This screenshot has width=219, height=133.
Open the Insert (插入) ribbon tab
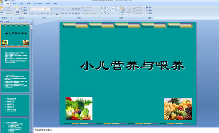click(x=14, y=4)
